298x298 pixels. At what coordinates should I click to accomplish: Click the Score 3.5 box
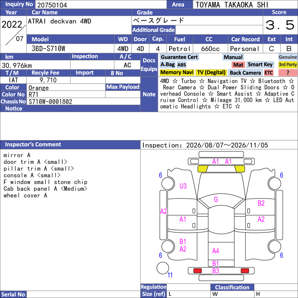[280, 25]
